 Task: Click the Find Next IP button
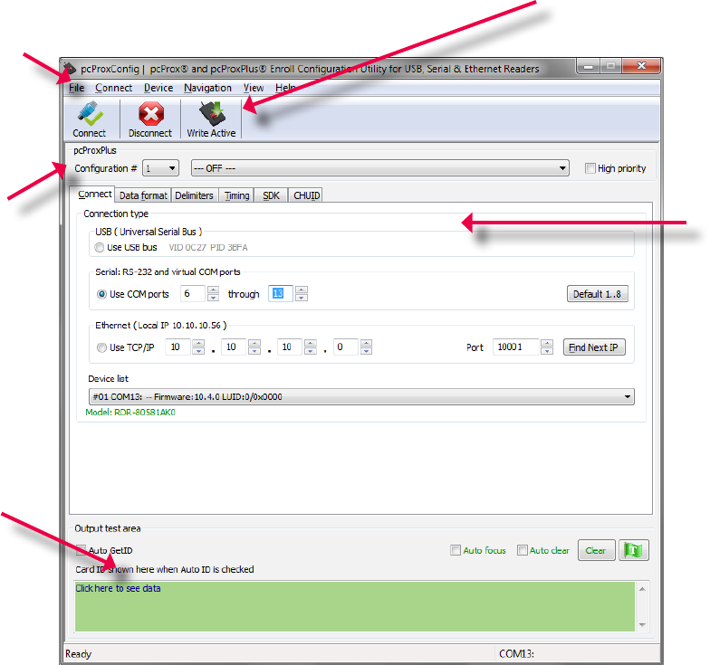pos(594,347)
